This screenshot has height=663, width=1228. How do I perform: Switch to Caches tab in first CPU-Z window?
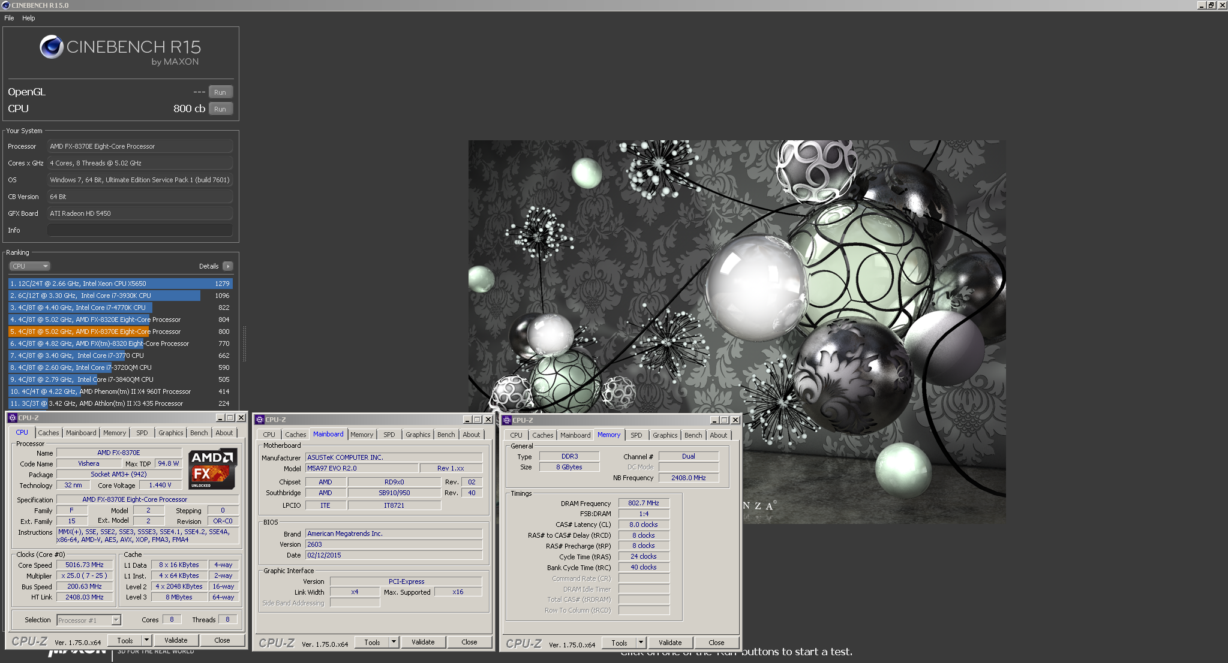point(49,433)
